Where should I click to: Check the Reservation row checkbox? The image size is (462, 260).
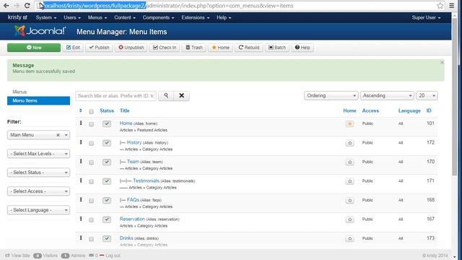[x=92, y=220]
